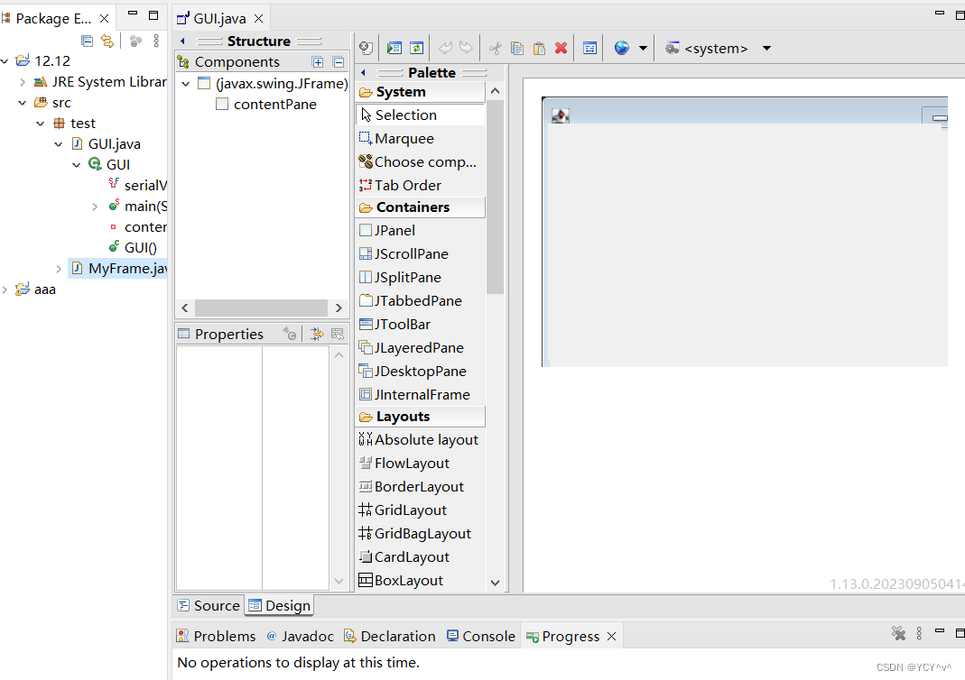
Task: Open the Problems tab
Action: pyautogui.click(x=216, y=637)
